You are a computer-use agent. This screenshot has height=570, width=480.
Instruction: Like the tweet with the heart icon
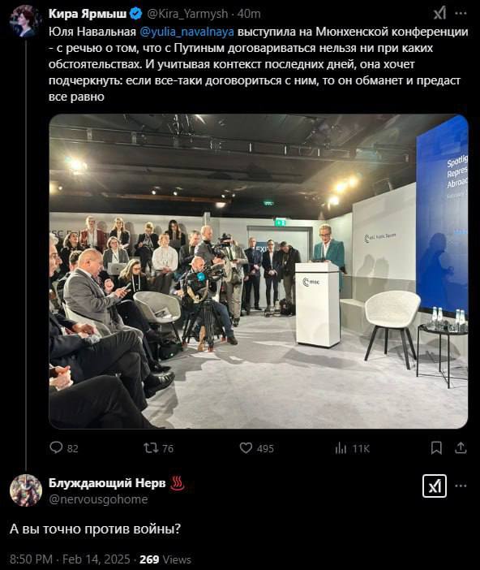[246, 448]
